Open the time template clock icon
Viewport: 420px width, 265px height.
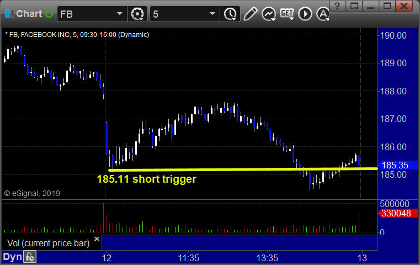click(x=230, y=14)
